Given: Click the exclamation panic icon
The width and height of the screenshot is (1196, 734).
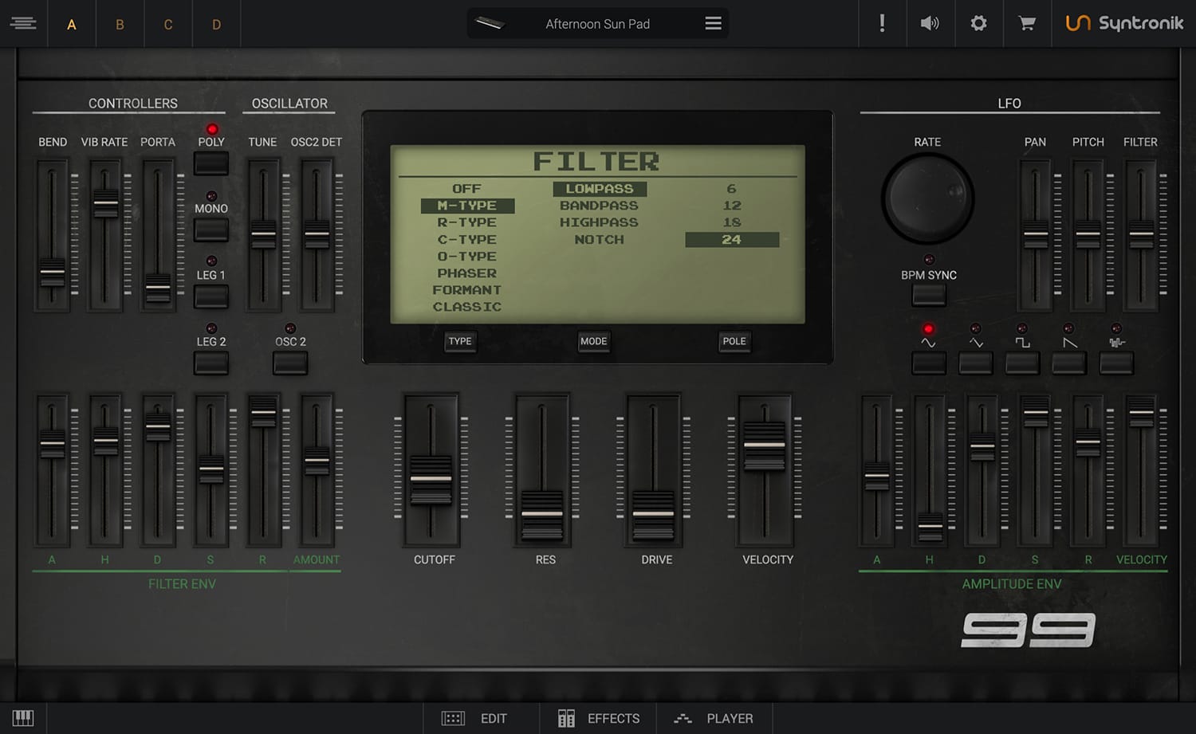Looking at the screenshot, I should click(882, 24).
